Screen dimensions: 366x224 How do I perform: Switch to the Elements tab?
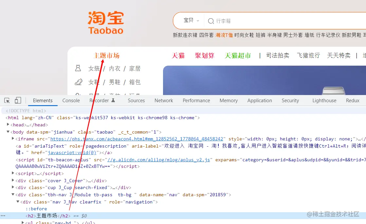(x=43, y=101)
